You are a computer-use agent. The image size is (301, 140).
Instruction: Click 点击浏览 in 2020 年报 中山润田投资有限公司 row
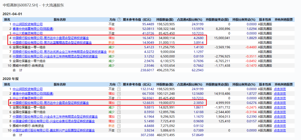coord(280,89)
